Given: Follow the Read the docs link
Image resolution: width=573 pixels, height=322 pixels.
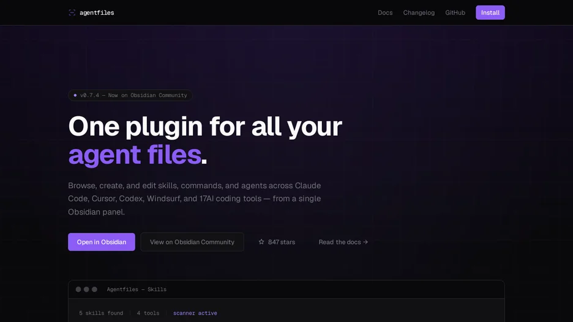Looking at the screenshot, I should (x=343, y=242).
